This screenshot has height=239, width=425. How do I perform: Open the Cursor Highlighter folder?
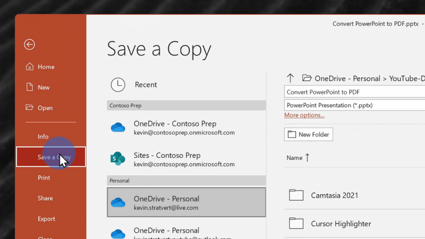(341, 224)
